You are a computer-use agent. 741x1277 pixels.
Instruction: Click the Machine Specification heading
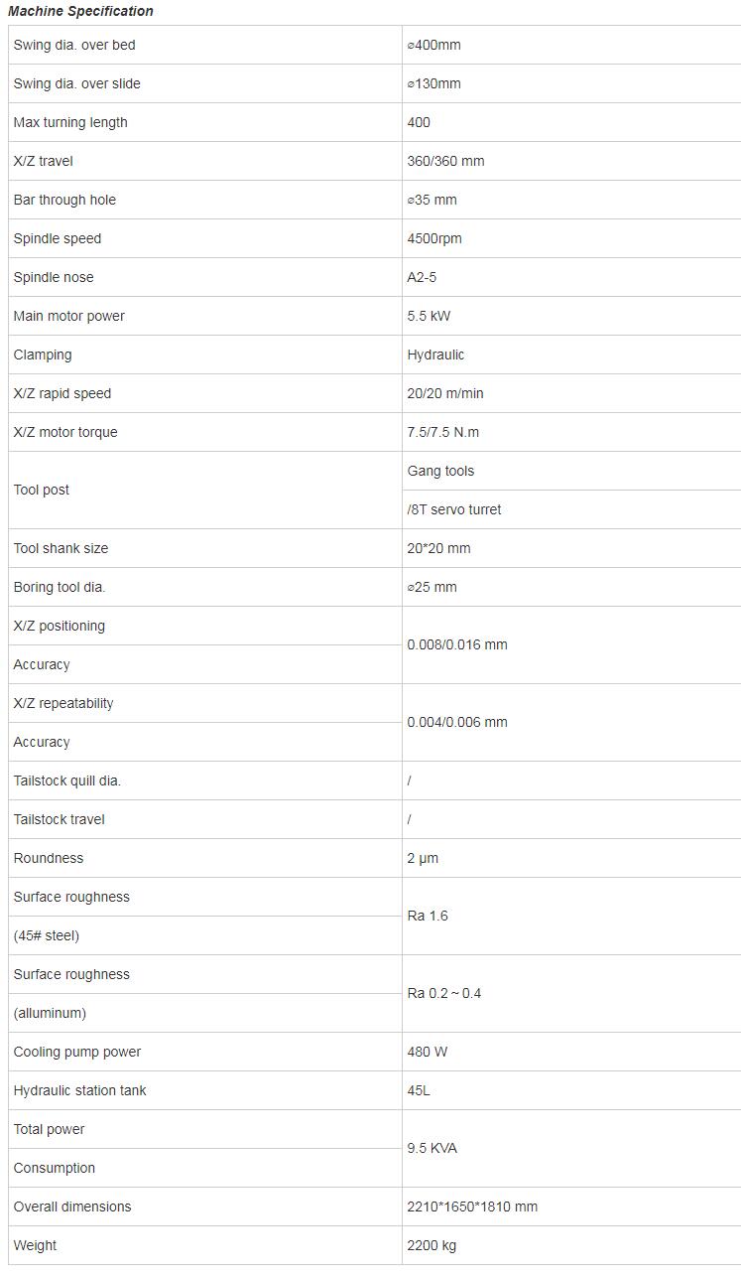point(80,11)
